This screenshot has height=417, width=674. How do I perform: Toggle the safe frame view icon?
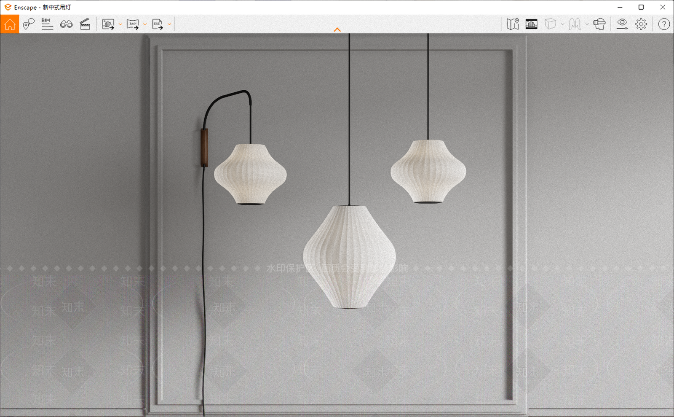click(532, 24)
